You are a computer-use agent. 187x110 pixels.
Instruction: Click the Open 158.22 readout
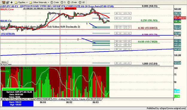(15, 102)
